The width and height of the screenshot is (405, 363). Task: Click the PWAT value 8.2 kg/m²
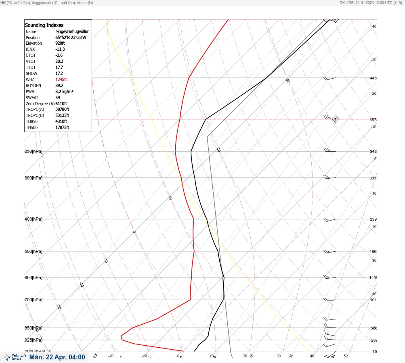click(64, 92)
